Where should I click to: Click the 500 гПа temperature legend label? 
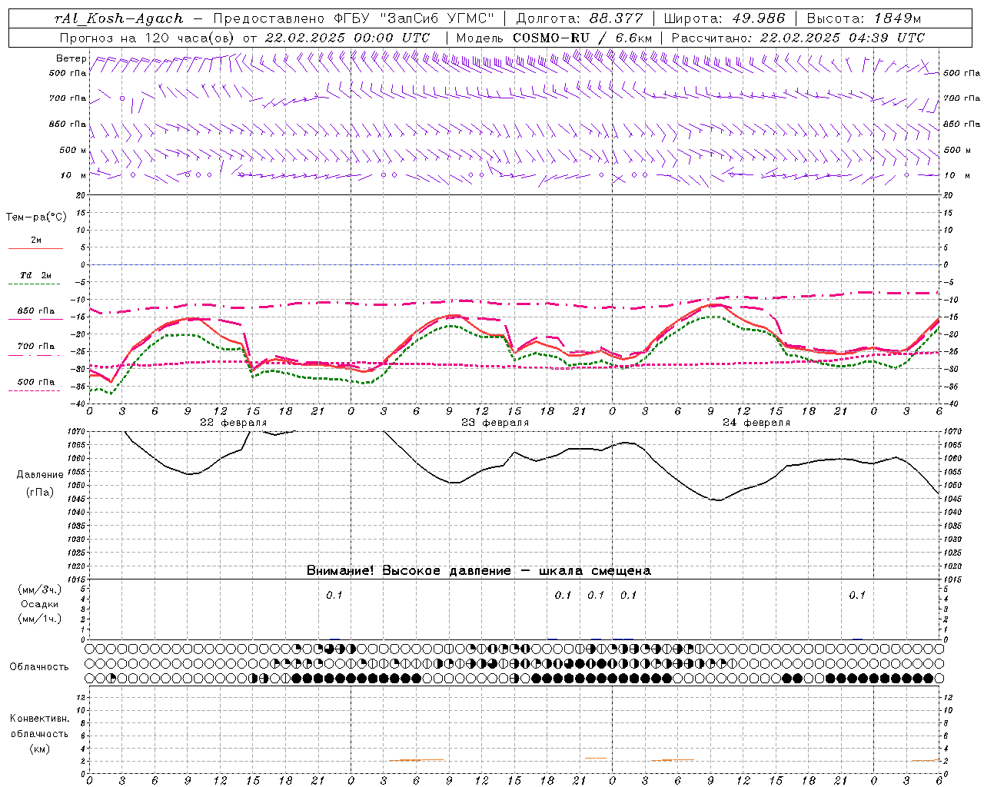pyautogui.click(x=36, y=381)
